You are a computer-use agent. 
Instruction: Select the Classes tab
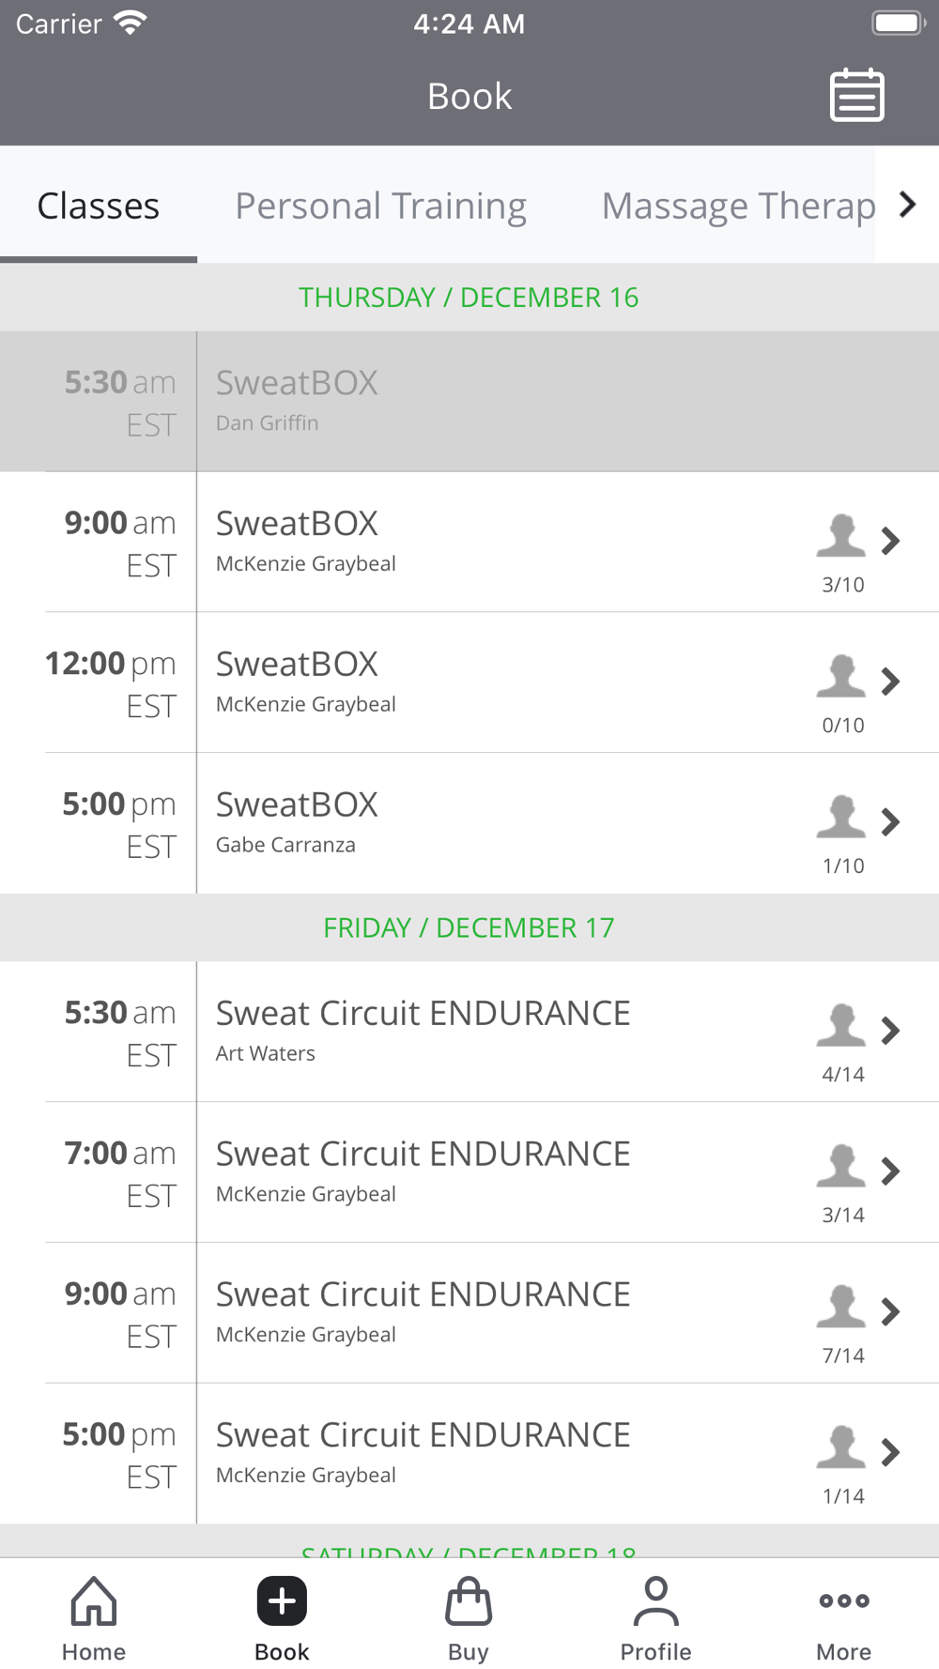99,206
